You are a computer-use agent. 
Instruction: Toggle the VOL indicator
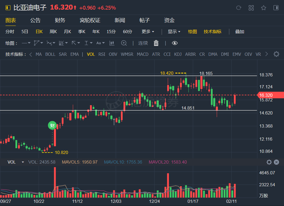click(91, 54)
